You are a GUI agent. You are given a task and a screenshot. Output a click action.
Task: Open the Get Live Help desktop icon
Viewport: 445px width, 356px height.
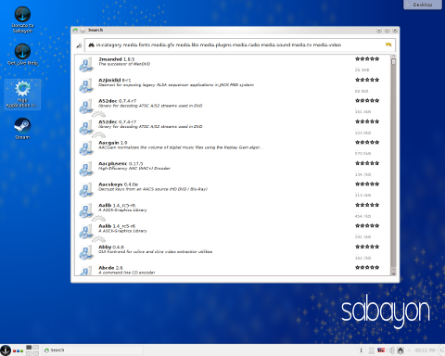click(x=22, y=55)
